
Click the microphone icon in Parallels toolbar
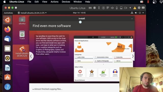click(x=117, y=8)
